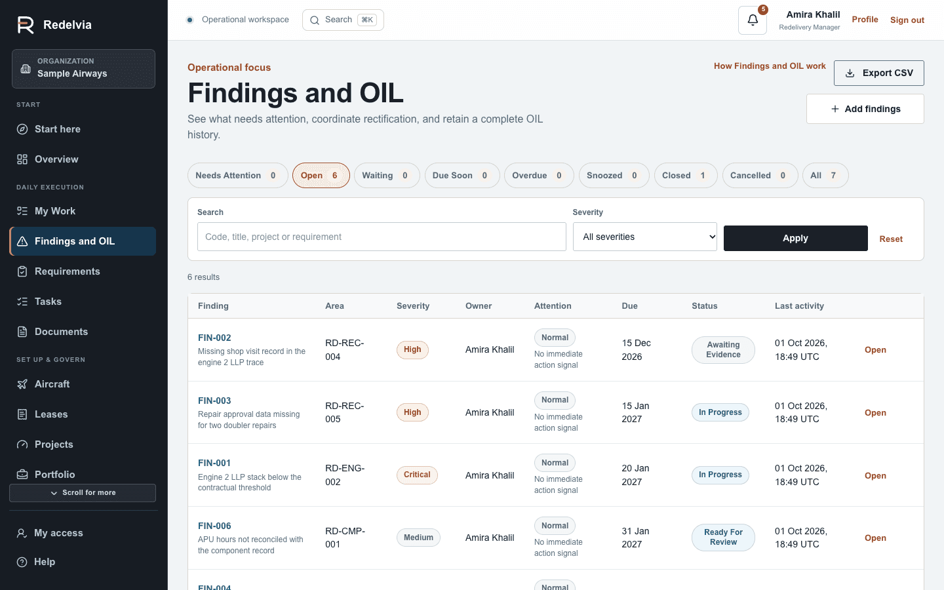Click the Sample Airways organization building icon
The width and height of the screenshot is (944, 590).
tap(26, 69)
